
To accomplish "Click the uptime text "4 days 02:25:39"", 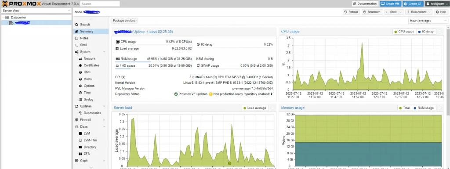I will click(159, 32).
